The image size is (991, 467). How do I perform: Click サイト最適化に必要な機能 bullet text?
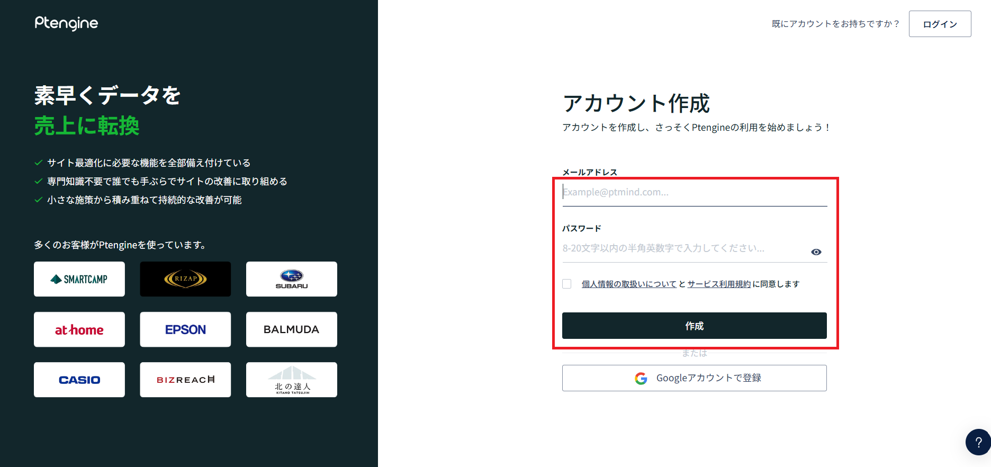(x=149, y=163)
